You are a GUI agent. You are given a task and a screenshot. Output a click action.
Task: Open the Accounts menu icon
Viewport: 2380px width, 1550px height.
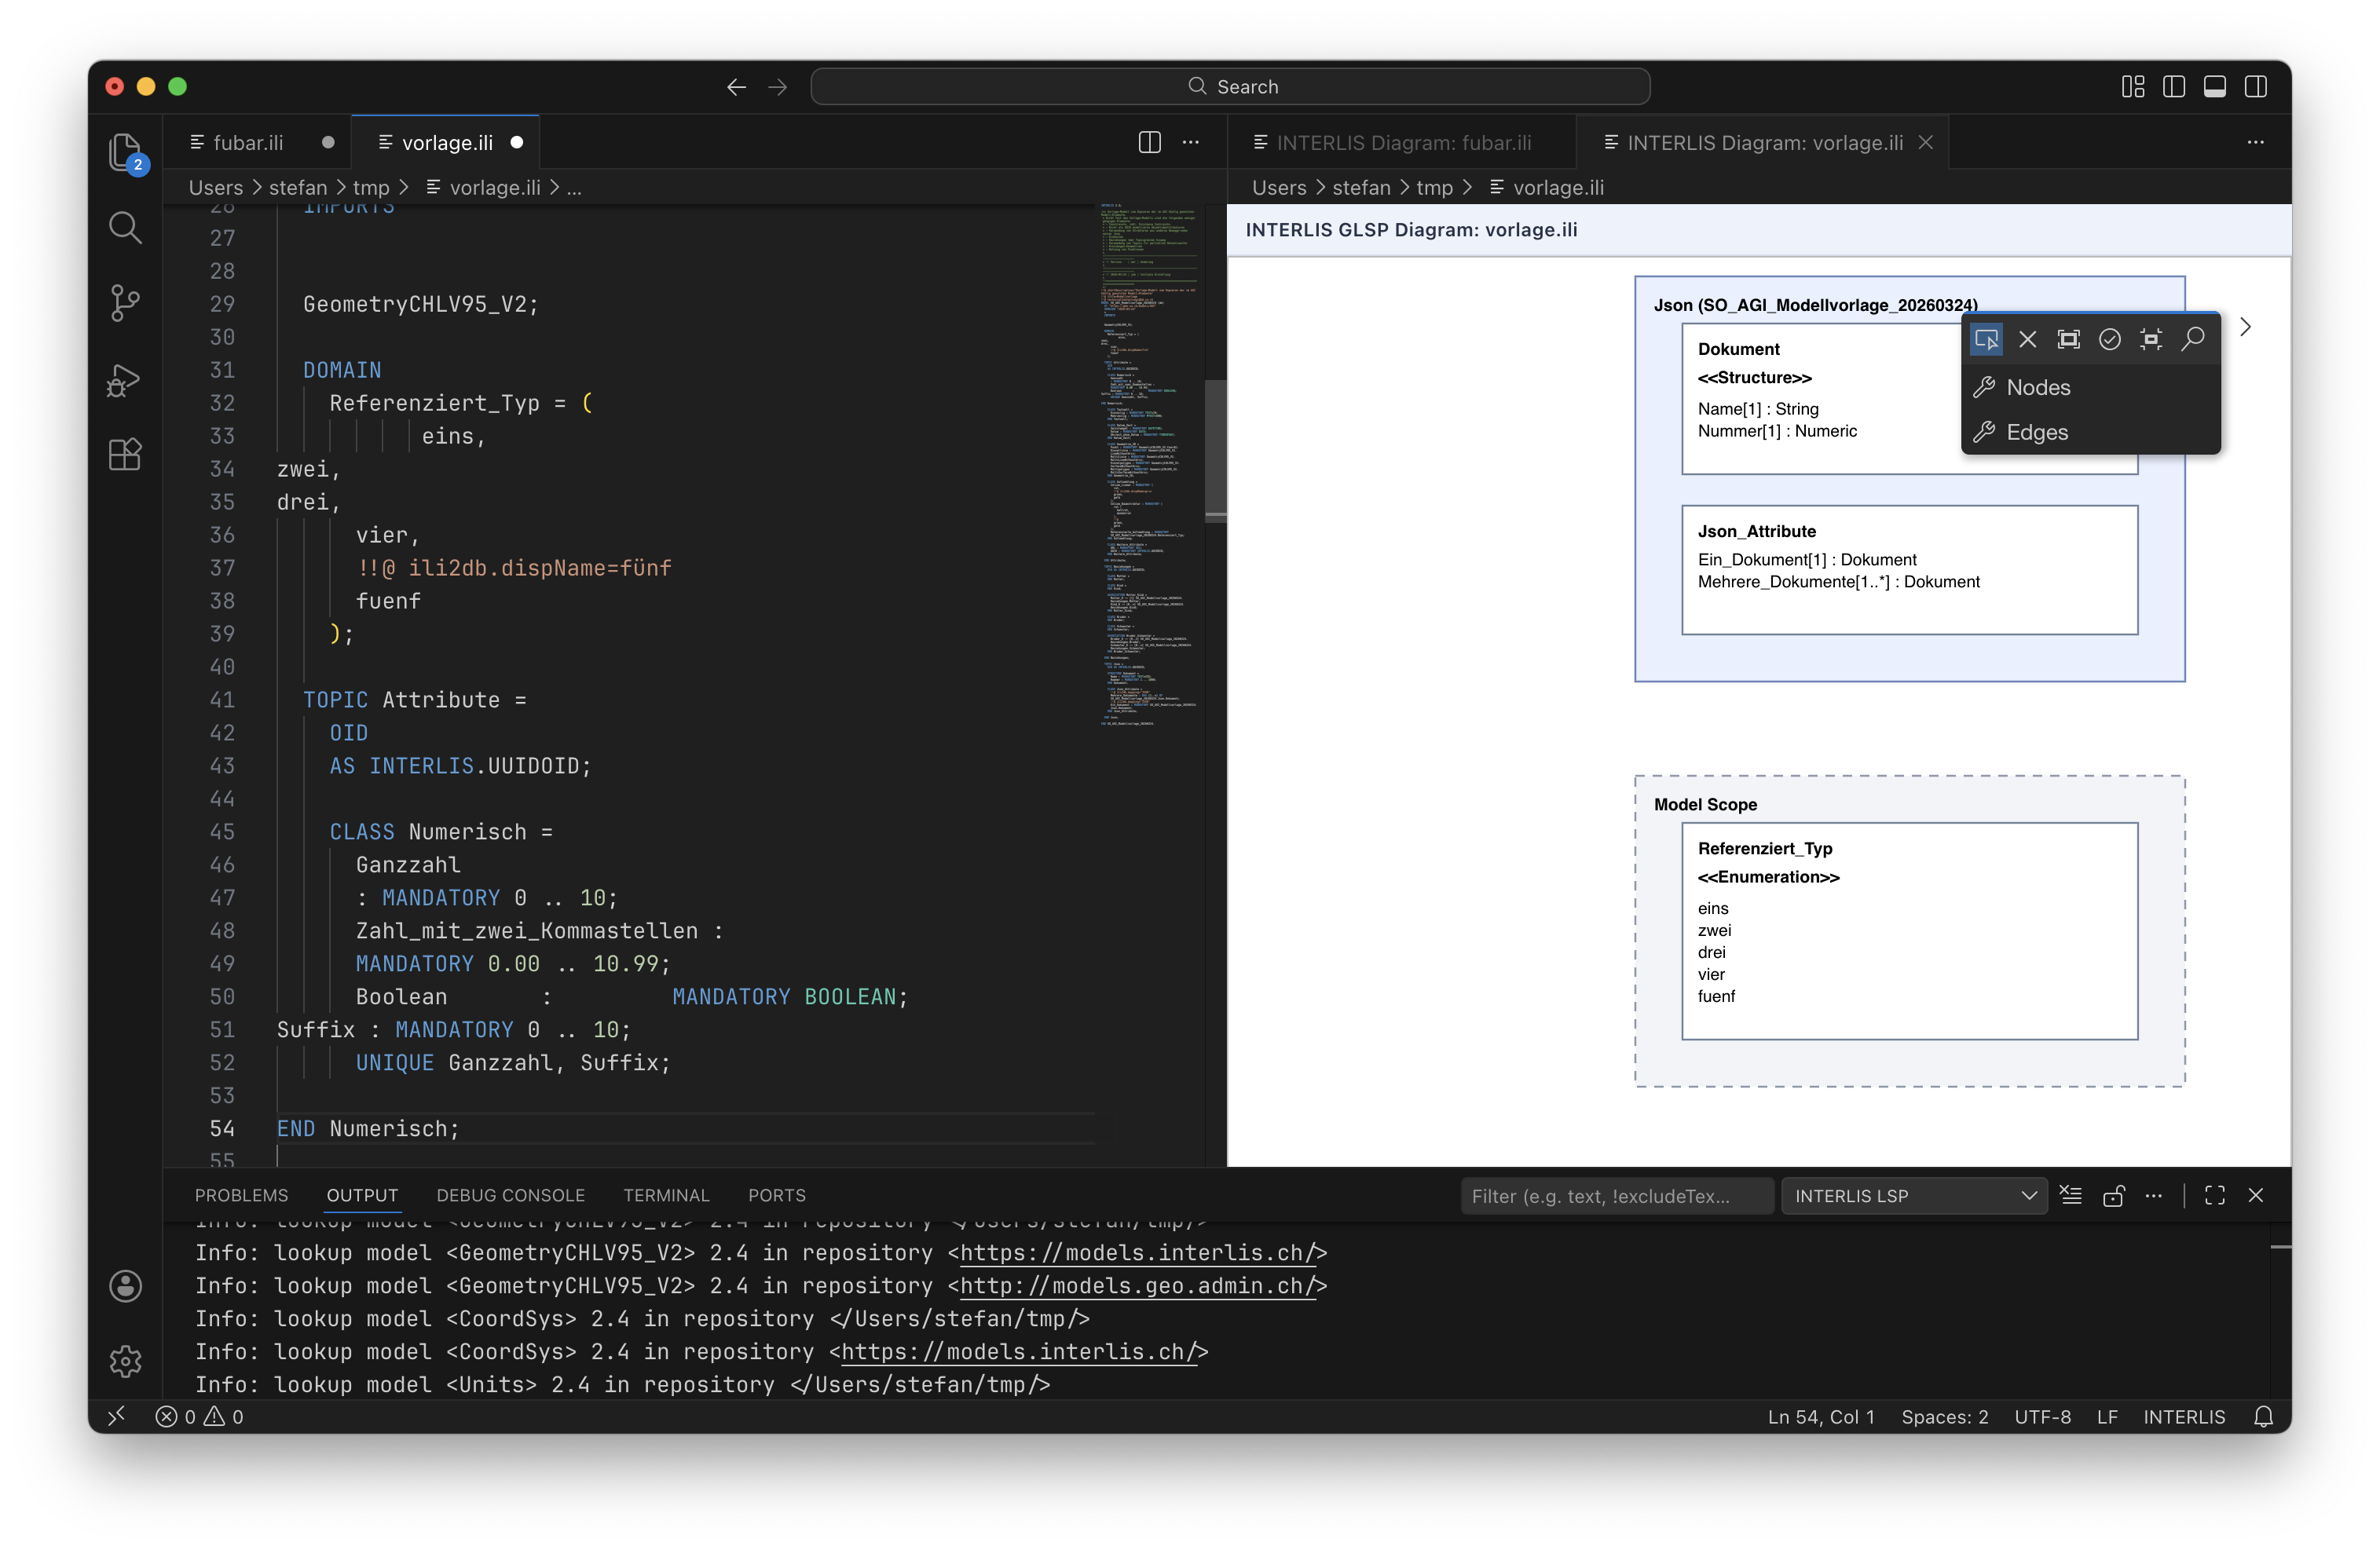pos(125,1286)
